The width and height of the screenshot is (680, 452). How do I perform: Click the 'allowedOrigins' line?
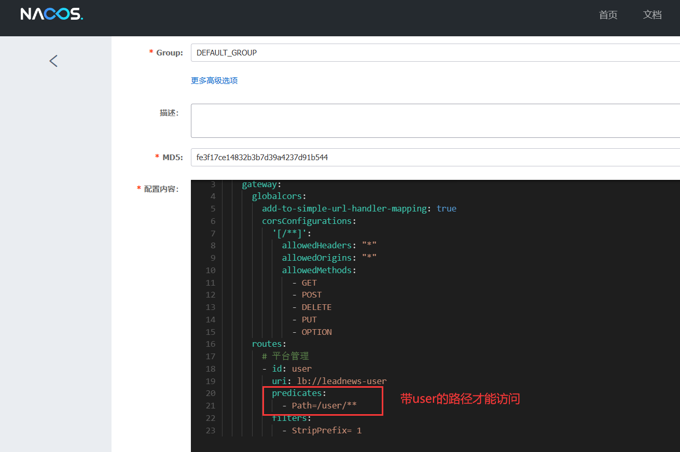329,258
